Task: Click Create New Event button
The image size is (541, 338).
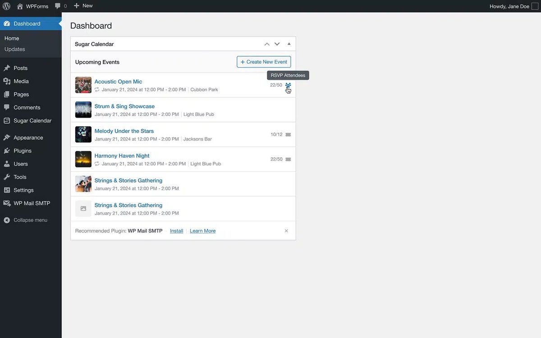Action: (x=264, y=62)
